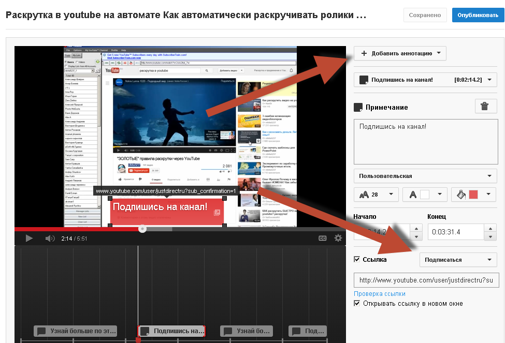Open the font size 28 dropdown

(x=376, y=195)
